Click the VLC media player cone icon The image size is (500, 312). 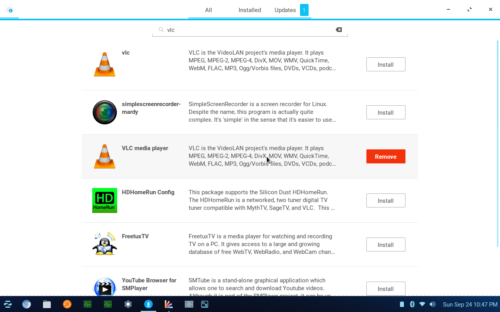tap(105, 156)
